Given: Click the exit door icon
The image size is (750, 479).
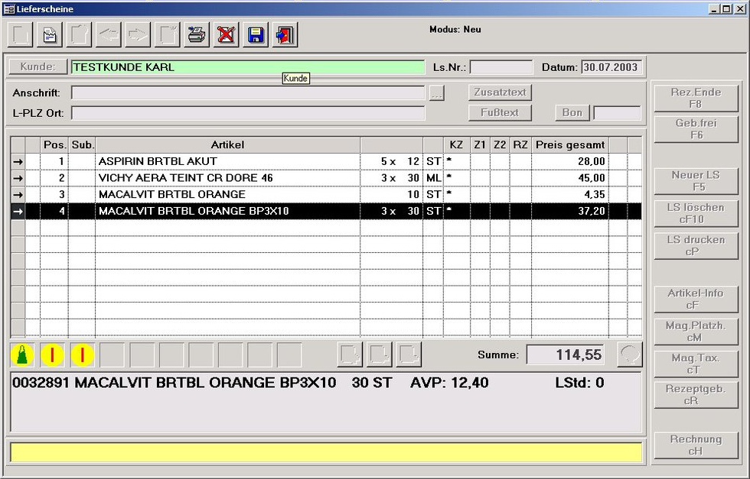Looking at the screenshot, I should click(285, 34).
